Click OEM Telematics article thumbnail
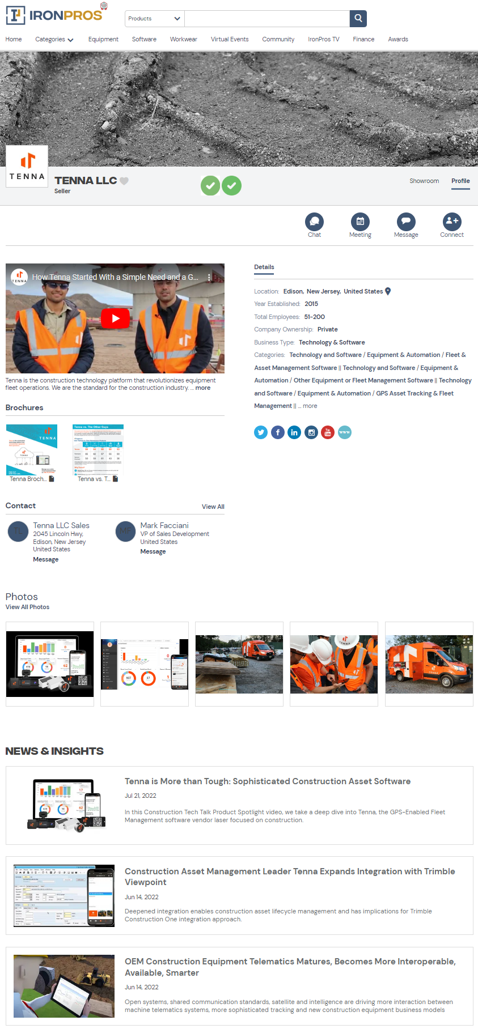 (x=64, y=986)
